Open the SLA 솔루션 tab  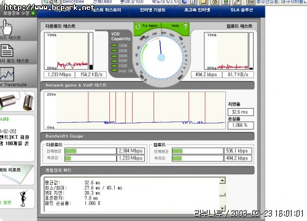(242, 10)
